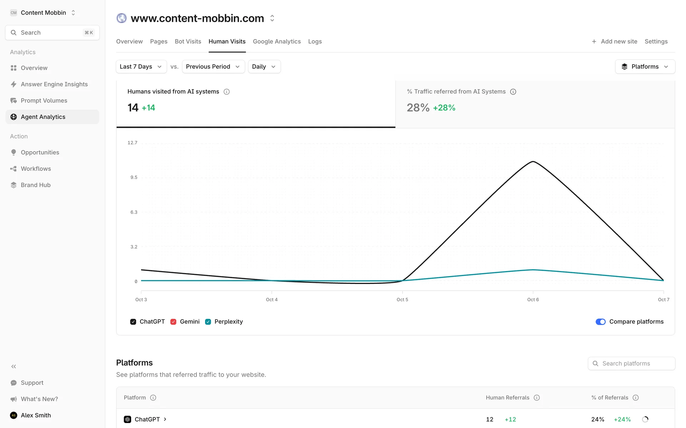
Task: Select the % Traffic referred from AI Systems card
Action: coord(535,104)
